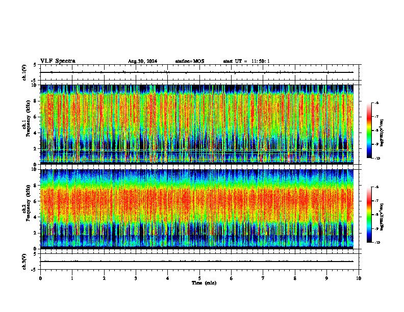The width and height of the screenshot is (404, 312).
Task: Click the "5" minute tick on time axis
Action: [199, 278]
